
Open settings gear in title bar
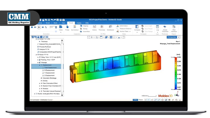49,20
